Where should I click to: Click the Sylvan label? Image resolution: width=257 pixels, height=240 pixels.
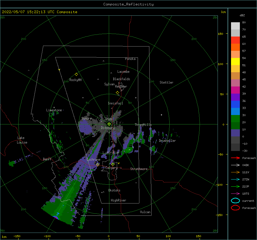(109, 84)
